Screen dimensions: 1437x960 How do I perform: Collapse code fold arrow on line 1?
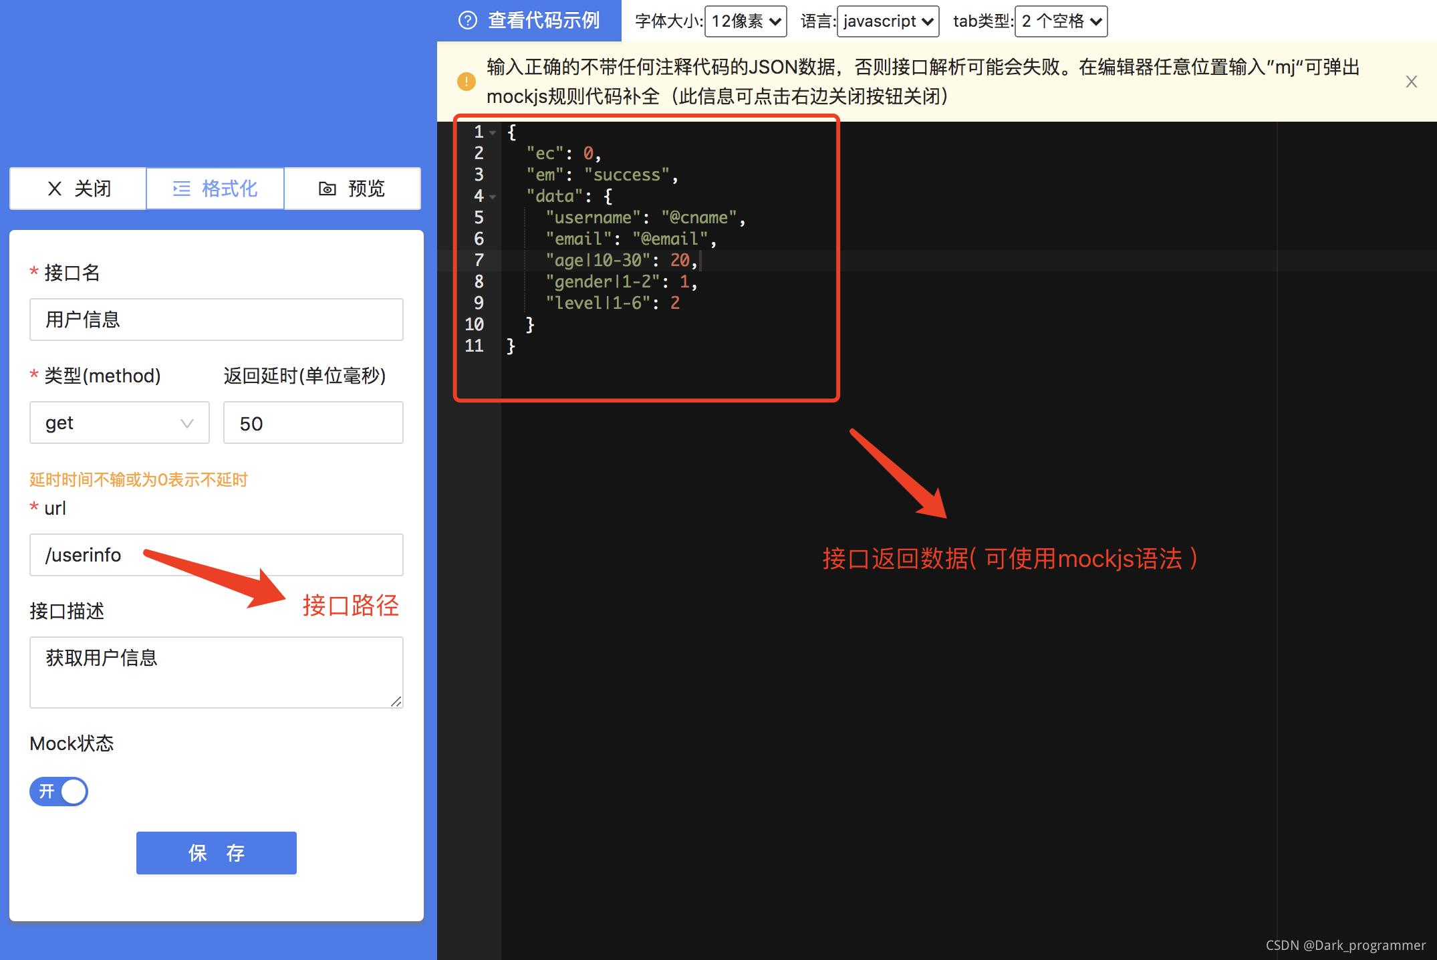click(x=493, y=132)
